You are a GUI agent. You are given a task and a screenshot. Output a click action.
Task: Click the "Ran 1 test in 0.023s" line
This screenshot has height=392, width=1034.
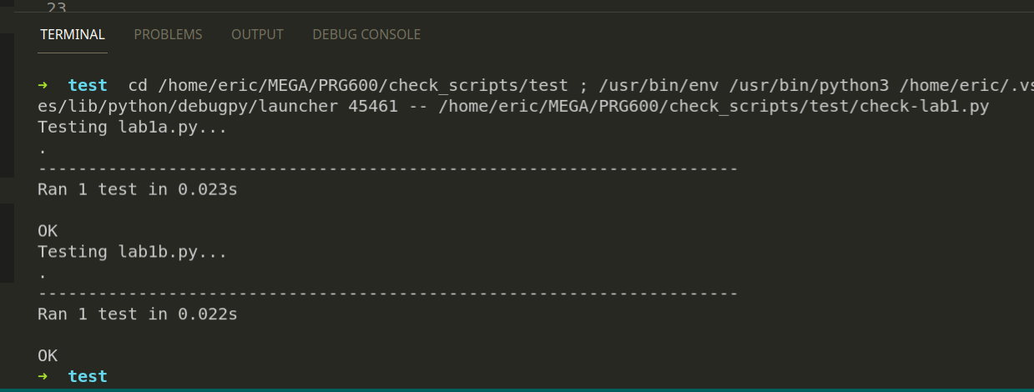[138, 189]
